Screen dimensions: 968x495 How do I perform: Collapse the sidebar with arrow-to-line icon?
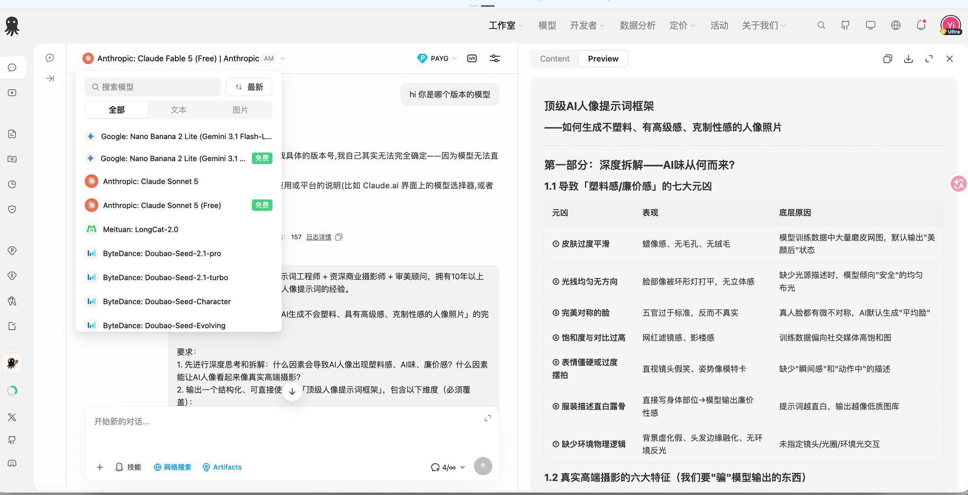[50, 78]
